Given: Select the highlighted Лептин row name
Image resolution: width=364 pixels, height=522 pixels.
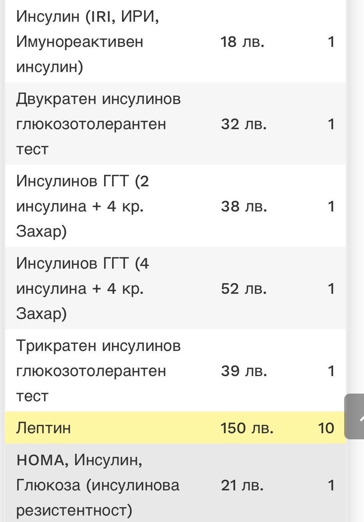Looking at the screenshot, I should coord(43,428).
